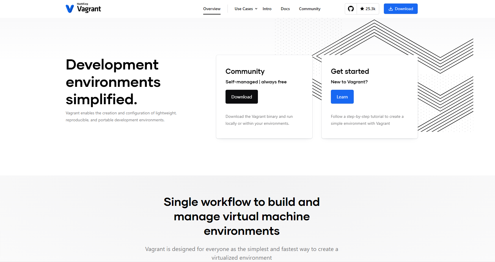Click 'Vagrant is designed for everyone' paragraph
Viewport: 495px width, 262px height.
tap(241, 253)
